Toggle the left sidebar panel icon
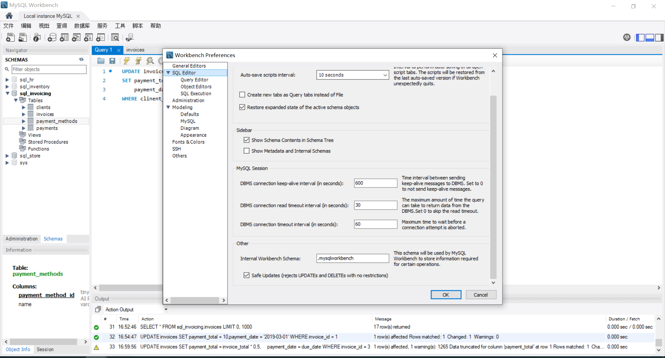This screenshot has width=665, height=358. click(640, 37)
